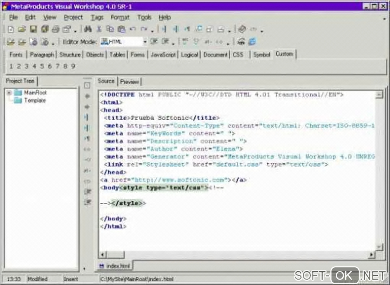Click the books icon next to the top toolbar's end
Image resolution: width=390 pixels, height=285 pixels.
[x=242, y=29]
